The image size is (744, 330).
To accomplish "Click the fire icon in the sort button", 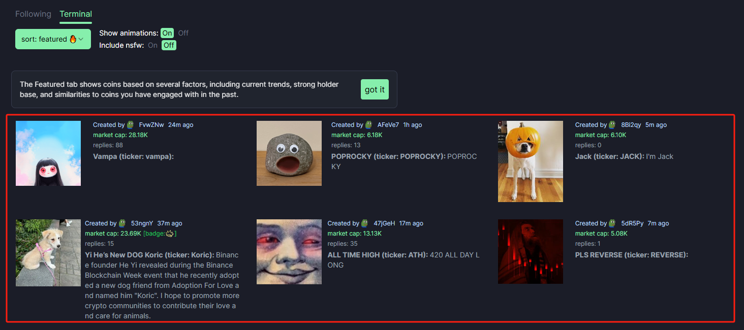I will (73, 39).
